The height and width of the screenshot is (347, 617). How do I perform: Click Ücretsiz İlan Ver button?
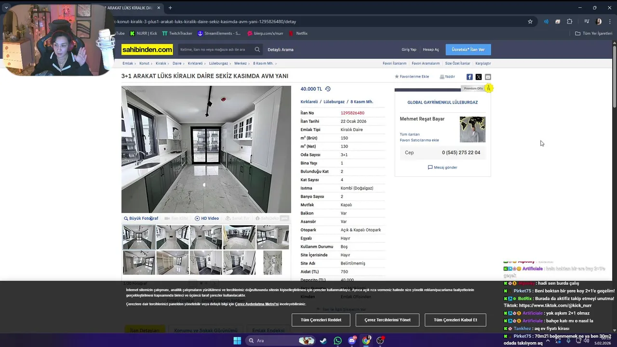click(468, 50)
